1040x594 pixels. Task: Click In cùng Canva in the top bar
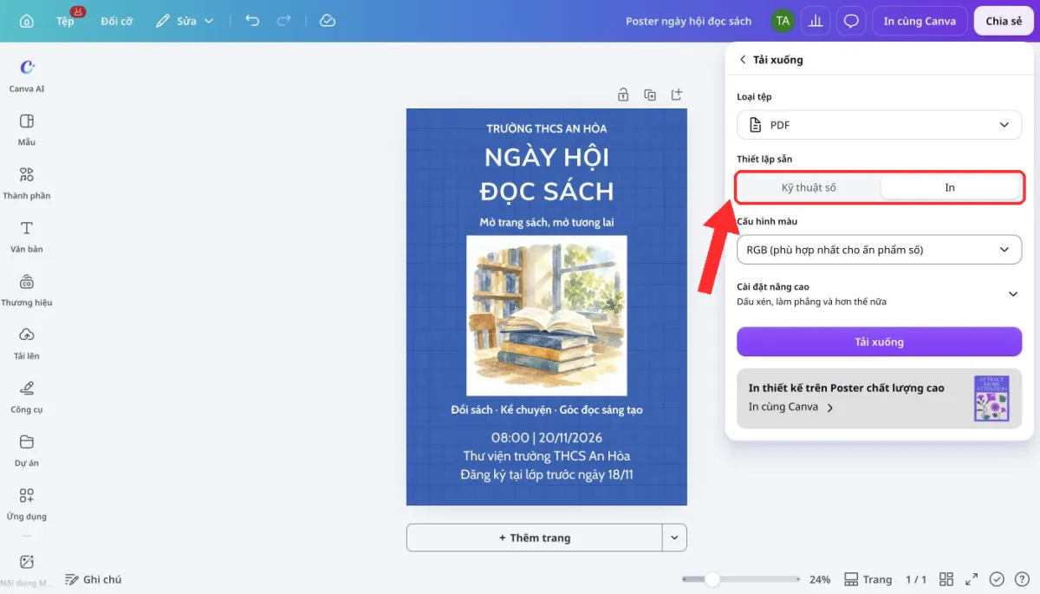[x=920, y=21]
